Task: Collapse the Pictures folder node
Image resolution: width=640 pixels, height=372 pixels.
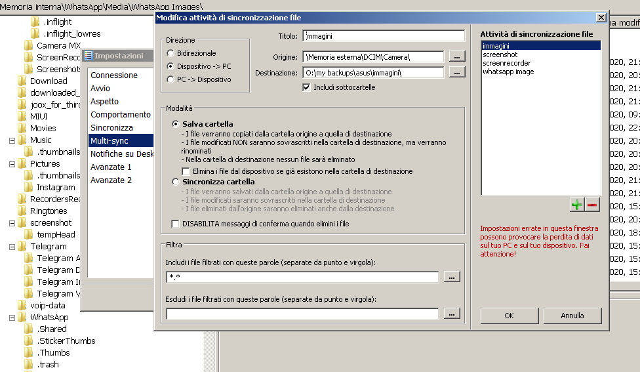Action: [x=12, y=164]
